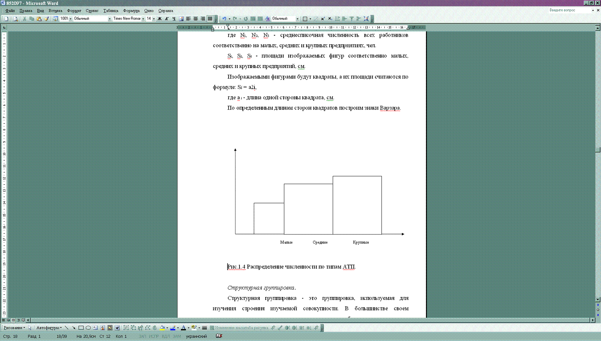
Task: Select the Arrow drawing tool
Action: pos(74,328)
